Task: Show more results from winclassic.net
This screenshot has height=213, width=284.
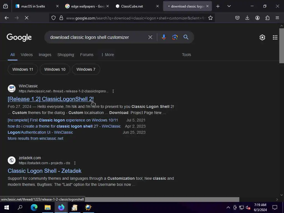Action: [35, 139]
